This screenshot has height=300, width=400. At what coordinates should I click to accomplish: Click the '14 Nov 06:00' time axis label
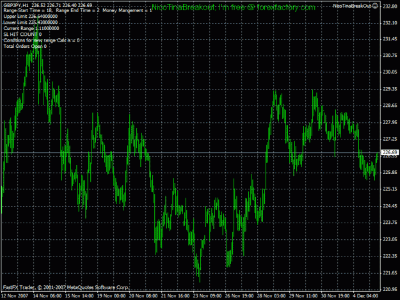tap(47, 296)
